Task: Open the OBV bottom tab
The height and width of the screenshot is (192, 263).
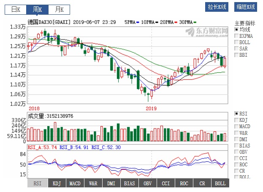Action: click(148, 183)
